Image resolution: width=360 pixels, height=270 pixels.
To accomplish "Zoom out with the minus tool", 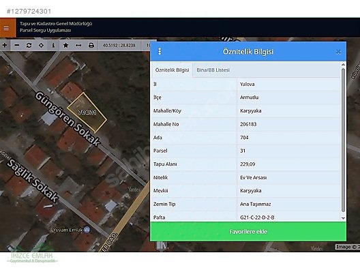I will pos(17,45).
